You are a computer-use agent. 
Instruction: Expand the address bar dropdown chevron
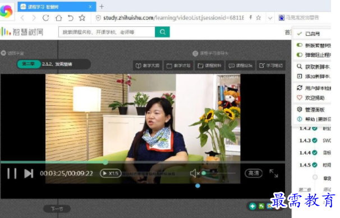coord(270,18)
